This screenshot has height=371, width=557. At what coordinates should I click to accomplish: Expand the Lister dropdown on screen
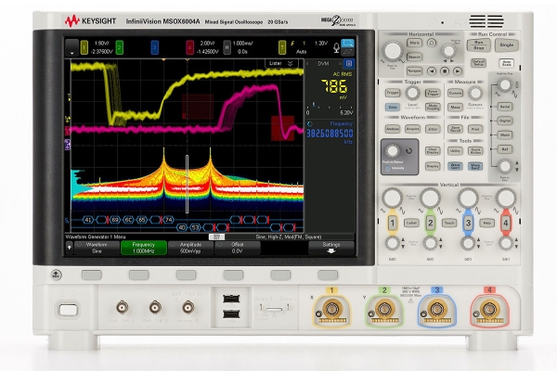[281, 63]
